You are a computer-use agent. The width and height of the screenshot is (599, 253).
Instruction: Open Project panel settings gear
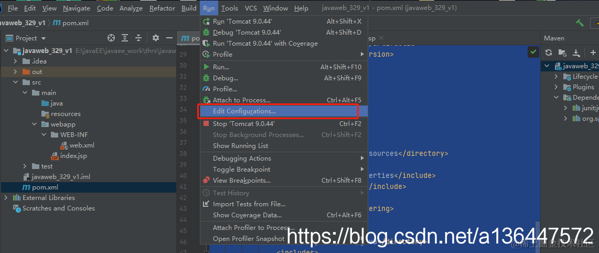coord(155,38)
